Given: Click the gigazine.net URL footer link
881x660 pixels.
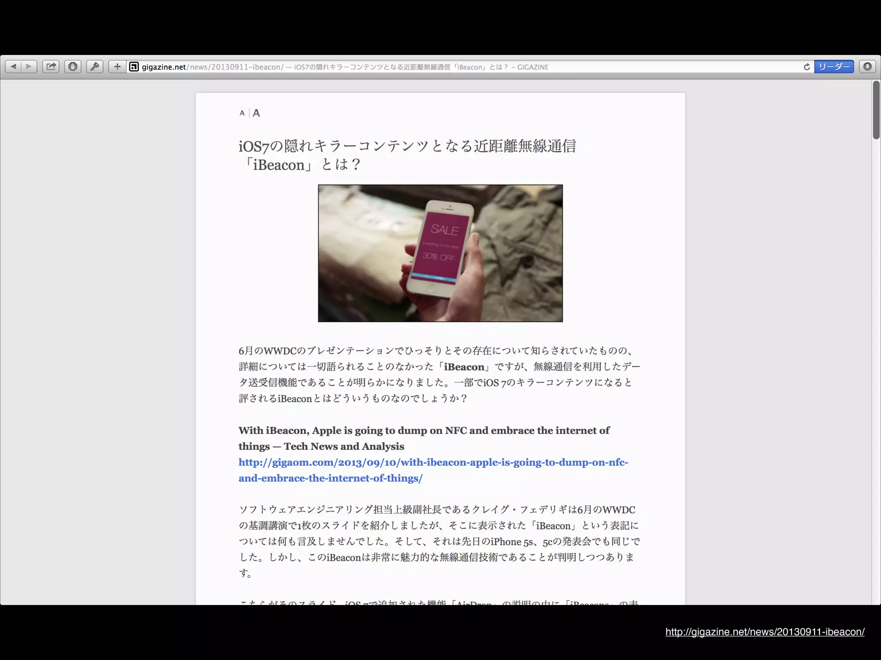Looking at the screenshot, I should [764, 632].
